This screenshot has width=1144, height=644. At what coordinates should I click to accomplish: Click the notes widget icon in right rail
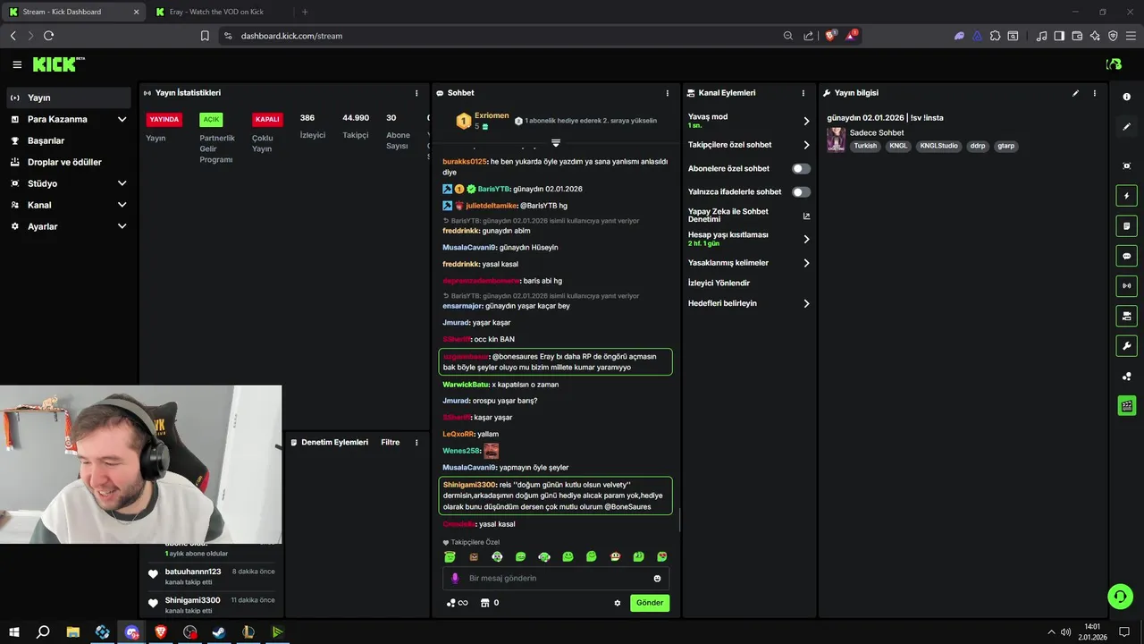[x=1126, y=226]
